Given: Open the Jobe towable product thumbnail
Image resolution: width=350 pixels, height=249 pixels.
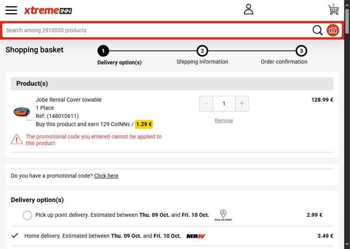Looking at the screenshot, I should coord(22,112).
